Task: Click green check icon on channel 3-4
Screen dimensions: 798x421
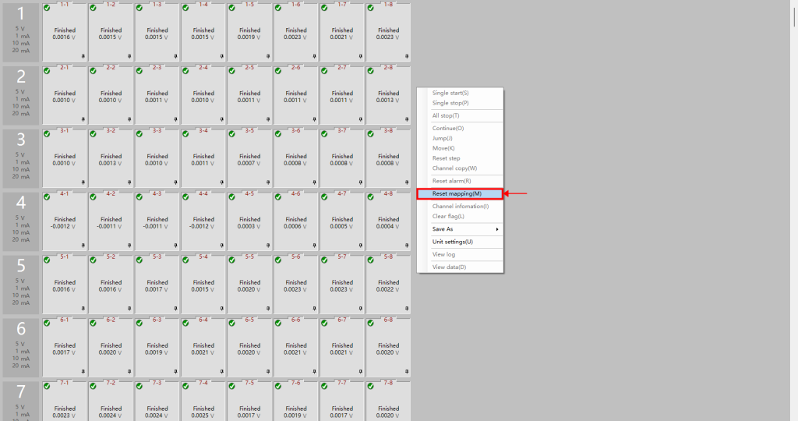Action: (186, 133)
